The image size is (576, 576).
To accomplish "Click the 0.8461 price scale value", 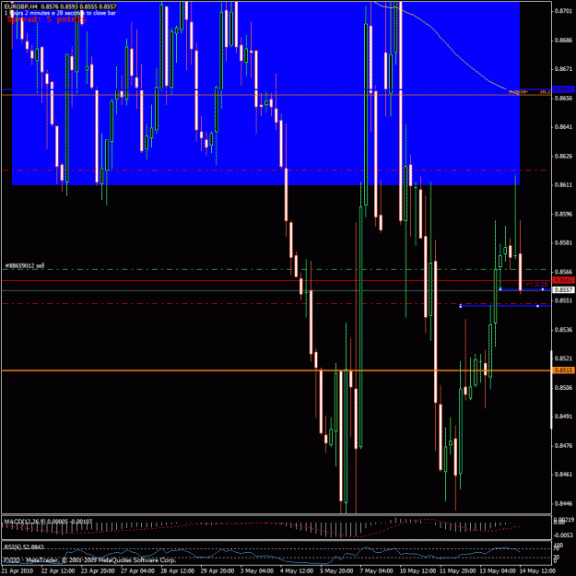I will (x=563, y=475).
